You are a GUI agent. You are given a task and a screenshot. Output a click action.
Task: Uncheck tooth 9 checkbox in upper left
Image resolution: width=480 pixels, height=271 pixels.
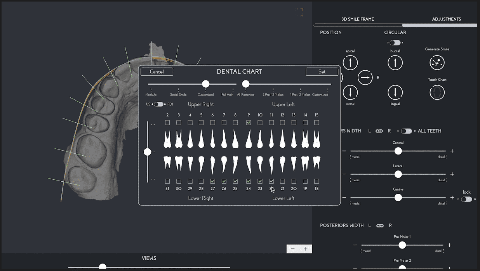[249, 123]
